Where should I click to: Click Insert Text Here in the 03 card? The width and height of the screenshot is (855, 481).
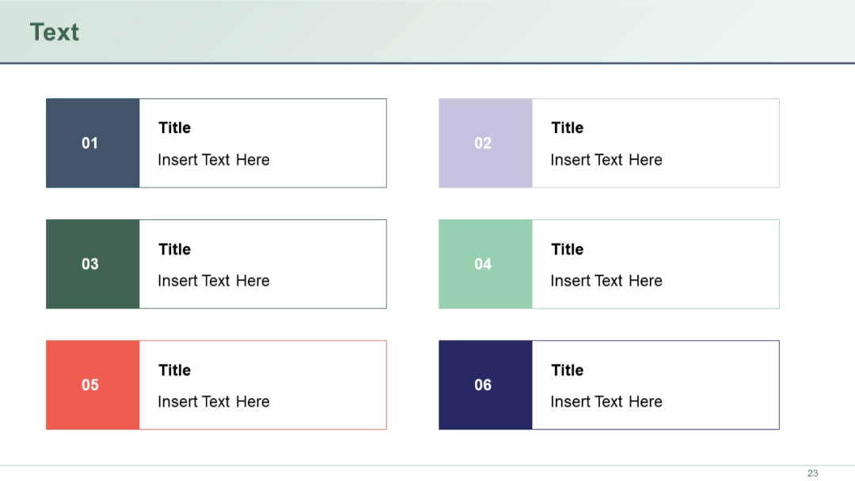tap(215, 281)
